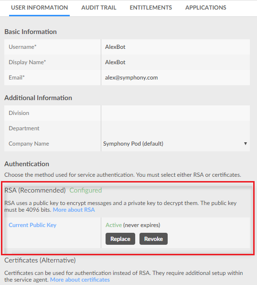Click the Active key status text
The image size is (257, 285).
click(x=114, y=225)
